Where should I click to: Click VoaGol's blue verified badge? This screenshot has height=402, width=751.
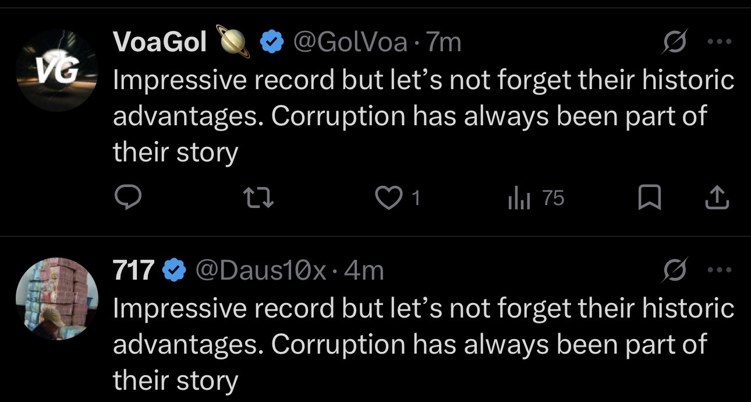coord(271,43)
